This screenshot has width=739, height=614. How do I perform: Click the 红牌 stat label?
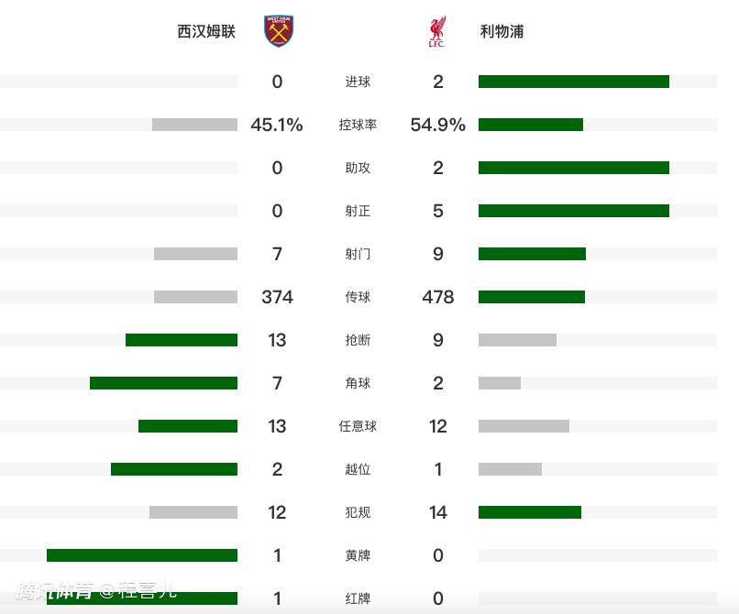pyautogui.click(x=358, y=598)
